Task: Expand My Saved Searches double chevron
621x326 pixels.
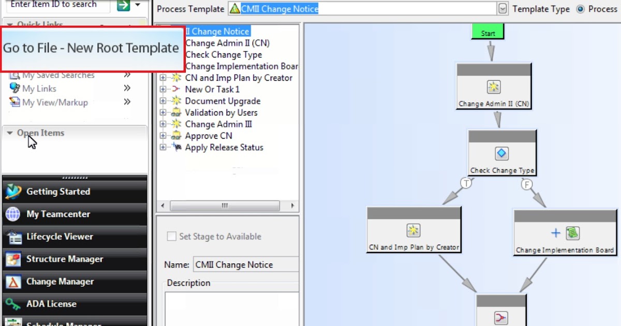Action: pos(127,75)
